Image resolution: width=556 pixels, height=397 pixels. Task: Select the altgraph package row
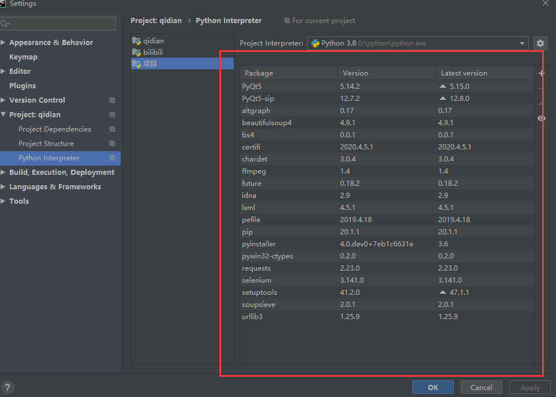coord(387,111)
